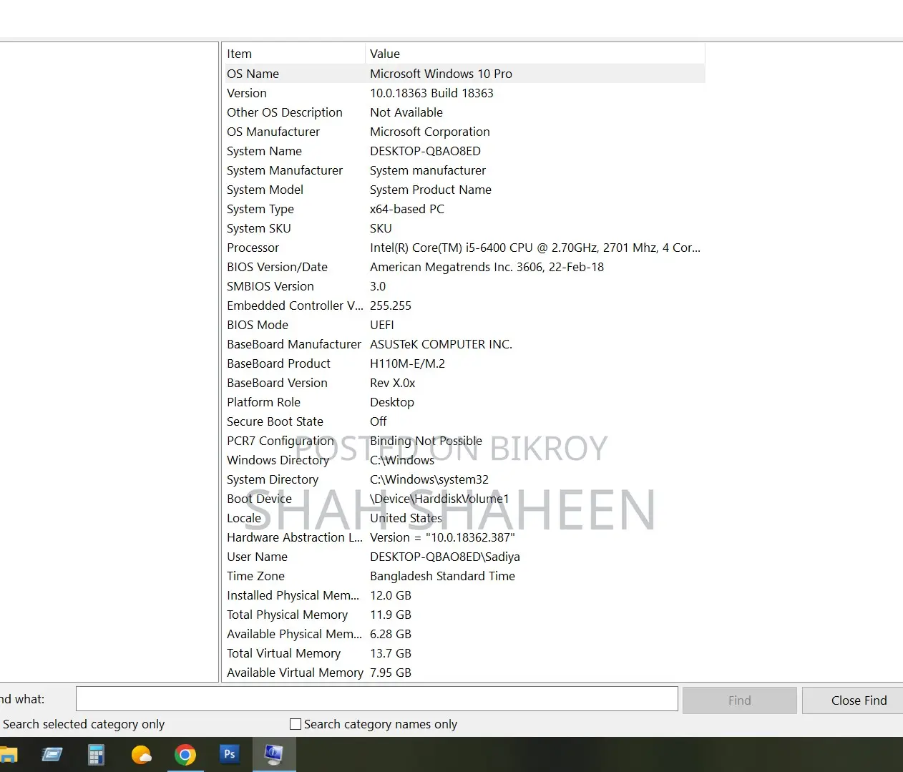Select the Windows Directory row

(x=465, y=460)
